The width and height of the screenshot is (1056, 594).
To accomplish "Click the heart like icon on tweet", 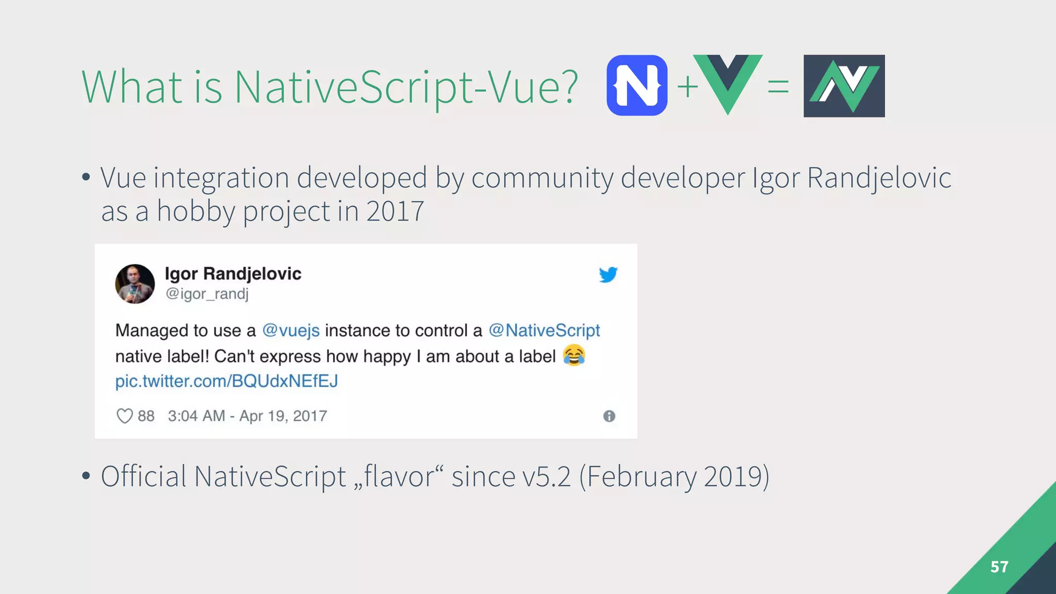I will (x=124, y=416).
